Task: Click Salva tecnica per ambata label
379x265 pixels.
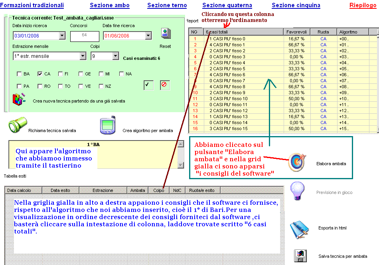Action: pyautogui.click(x=343, y=256)
